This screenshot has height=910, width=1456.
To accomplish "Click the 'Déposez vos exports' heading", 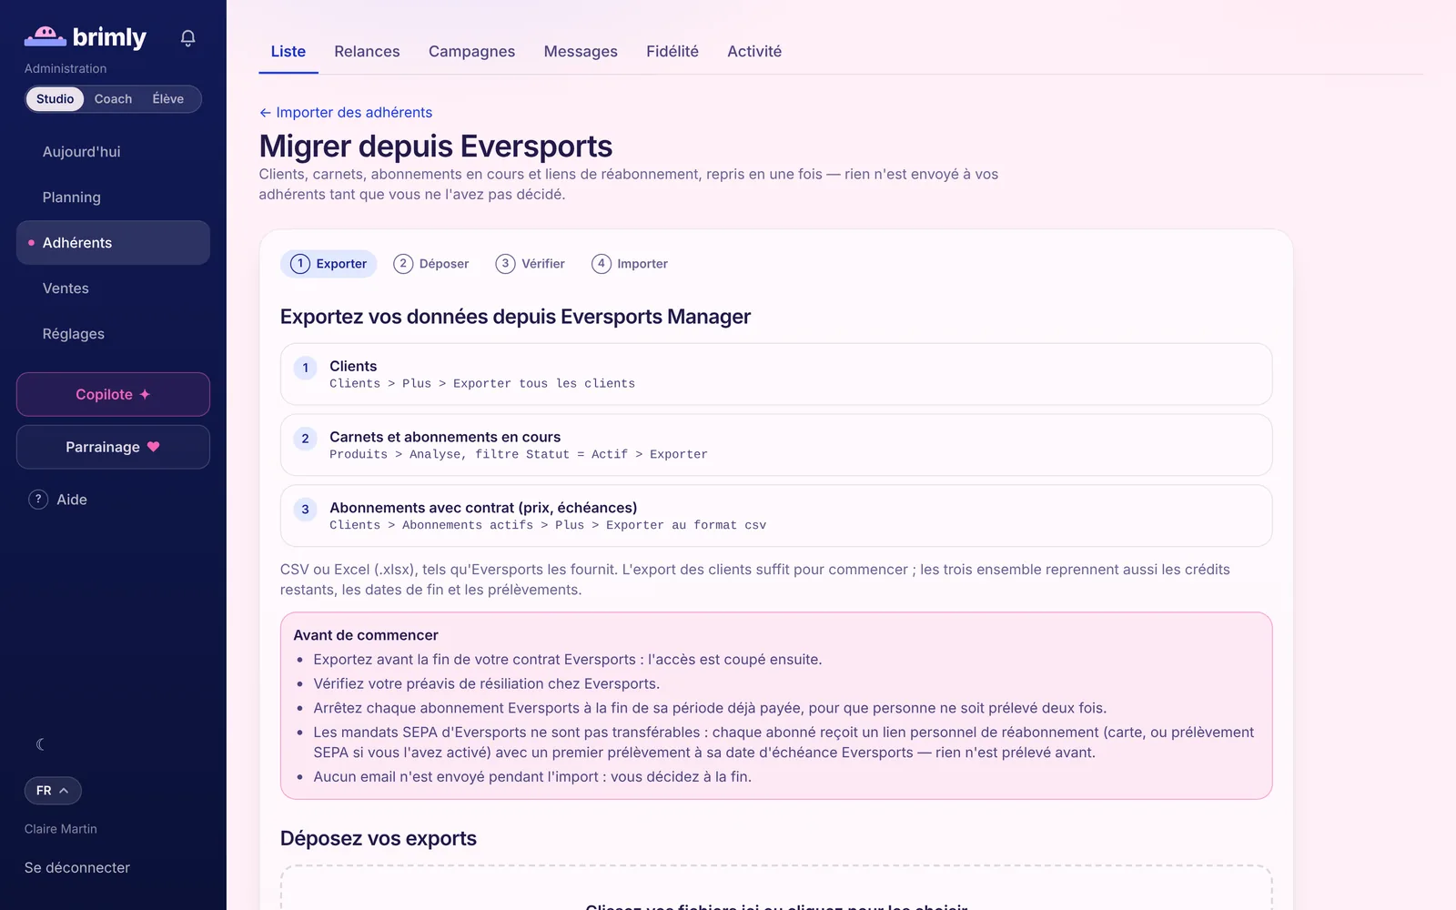I will pyautogui.click(x=379, y=839).
